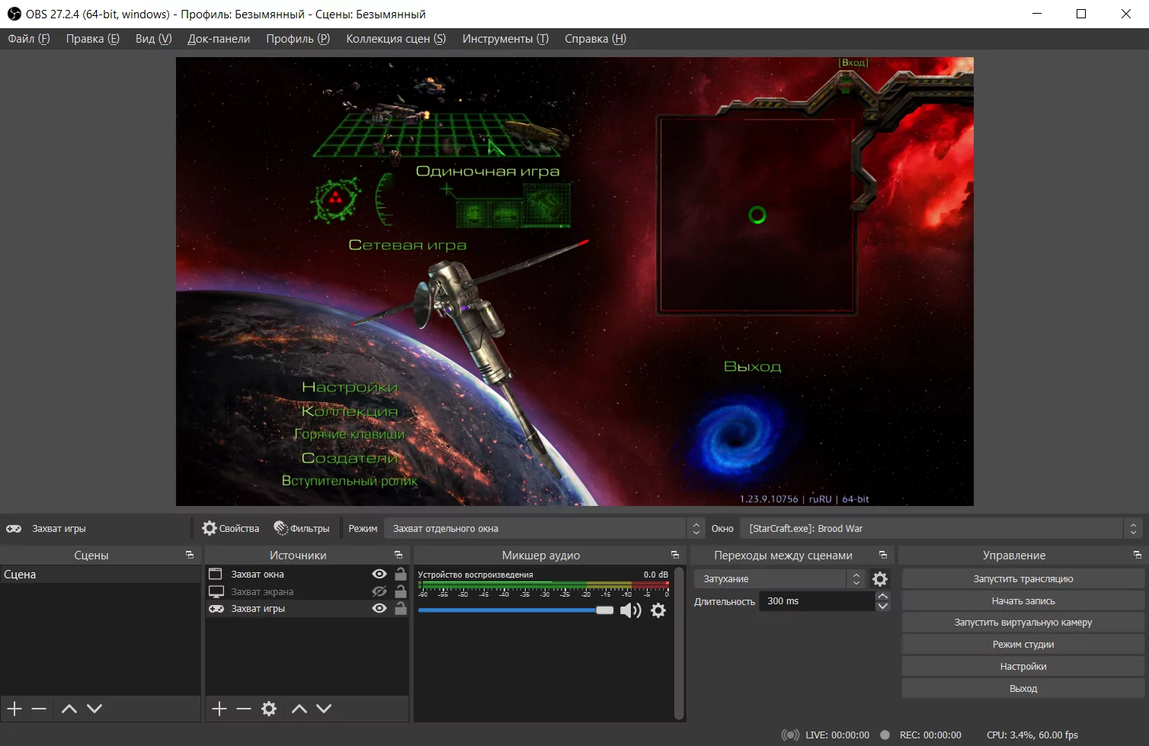The width and height of the screenshot is (1149, 746).
Task: Undock the Управление panel
Action: coord(1138,555)
